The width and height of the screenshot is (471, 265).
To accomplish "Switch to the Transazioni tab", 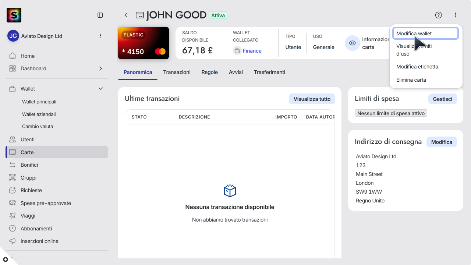I will [x=177, y=72].
